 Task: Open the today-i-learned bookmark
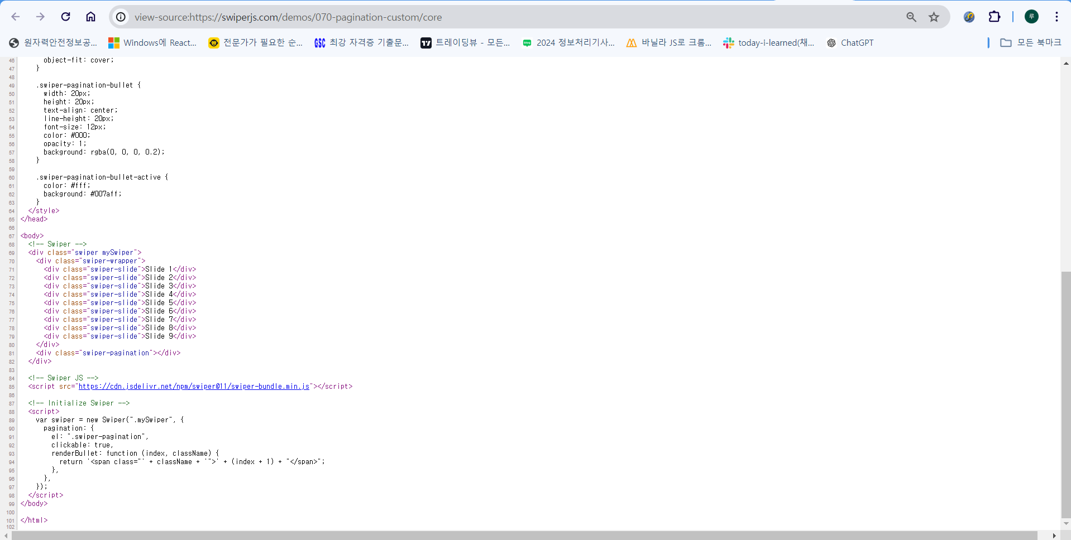(x=768, y=42)
